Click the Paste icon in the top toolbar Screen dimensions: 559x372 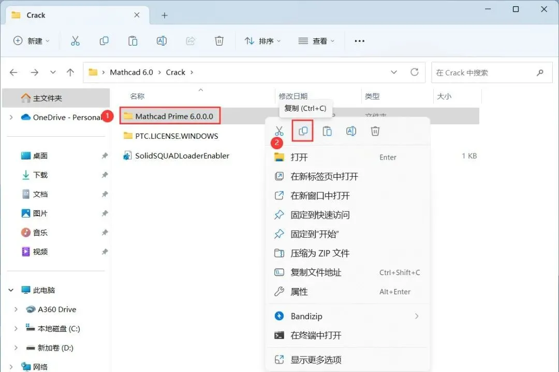tap(133, 41)
